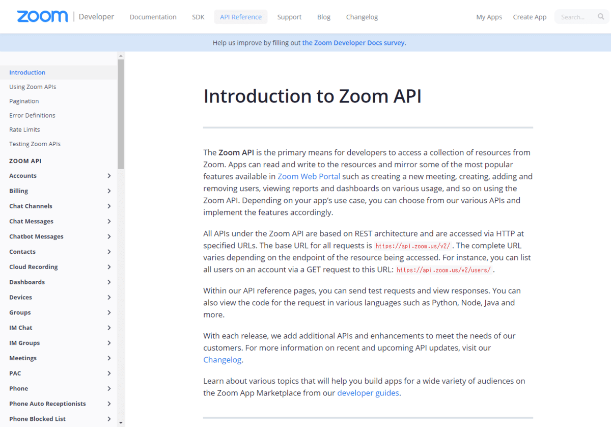Open the Pagination page
The height and width of the screenshot is (427, 611).
pos(24,101)
